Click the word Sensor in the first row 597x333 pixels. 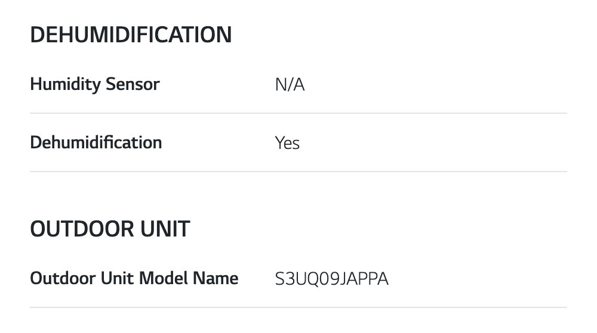133,85
